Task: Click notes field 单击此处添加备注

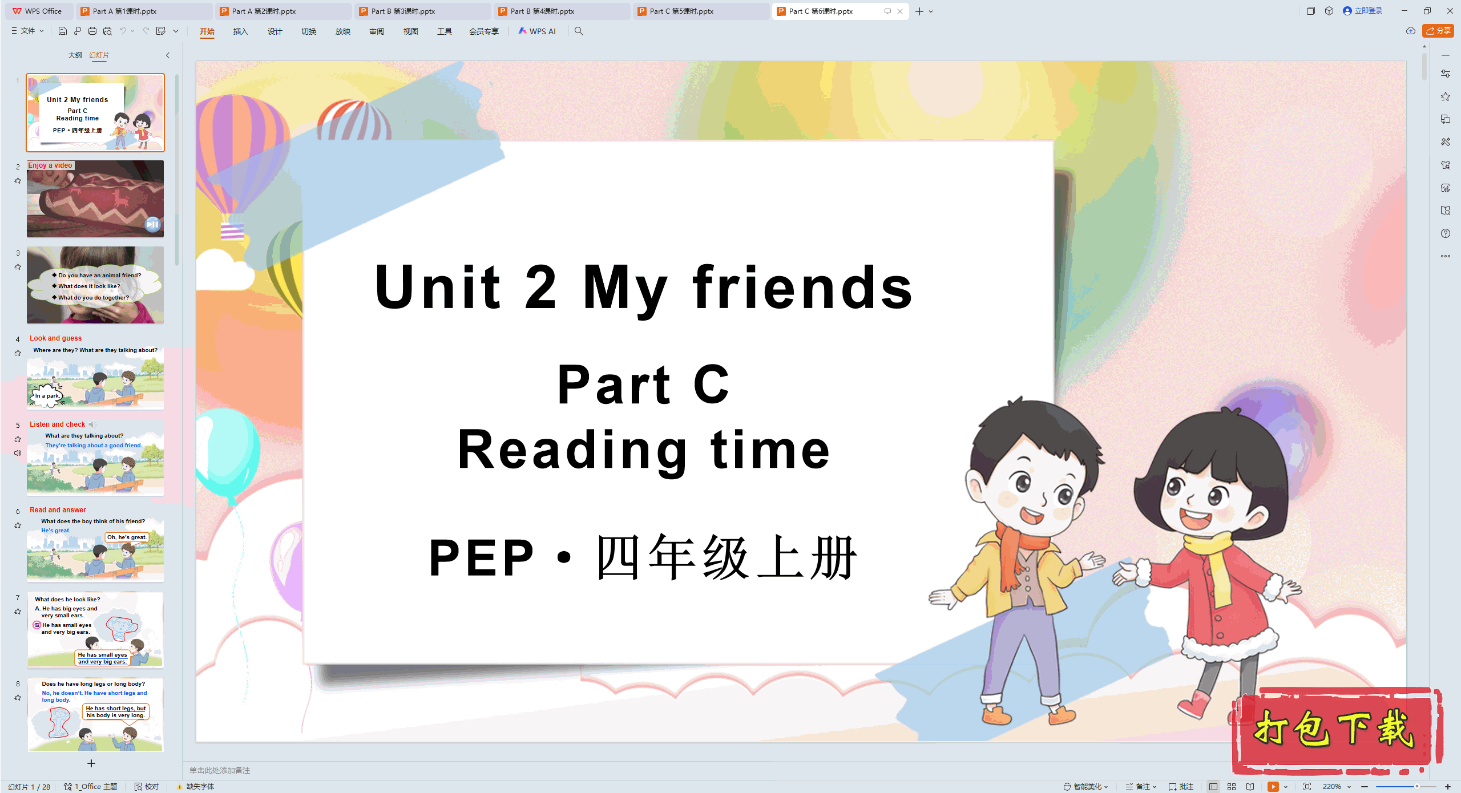Action: click(x=220, y=770)
